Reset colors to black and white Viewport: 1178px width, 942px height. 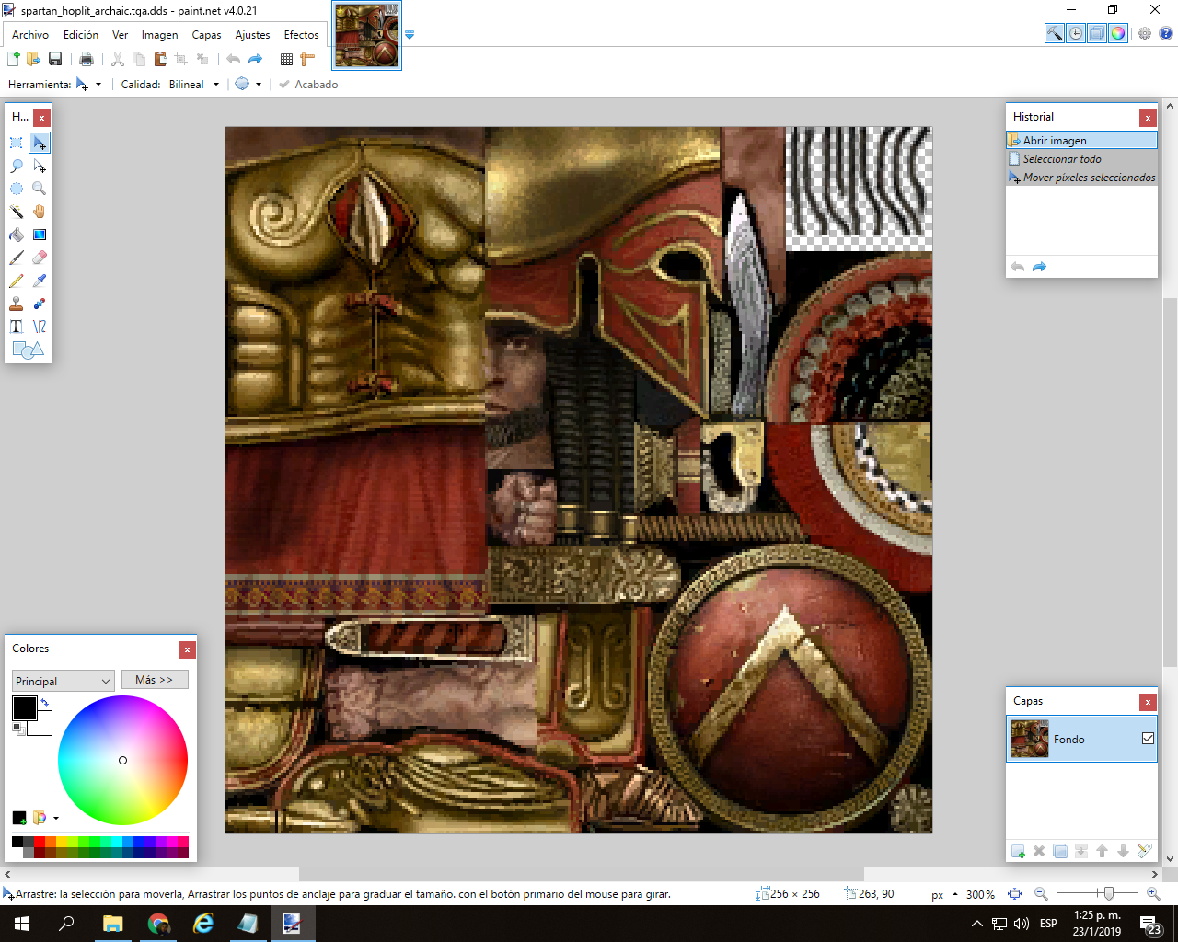pyautogui.click(x=17, y=729)
